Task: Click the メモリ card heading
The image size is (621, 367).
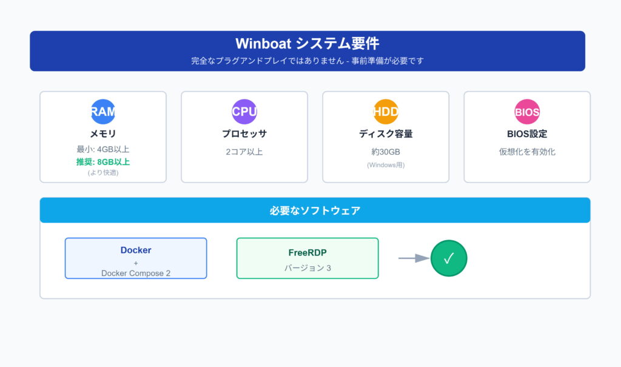Action: tap(102, 134)
